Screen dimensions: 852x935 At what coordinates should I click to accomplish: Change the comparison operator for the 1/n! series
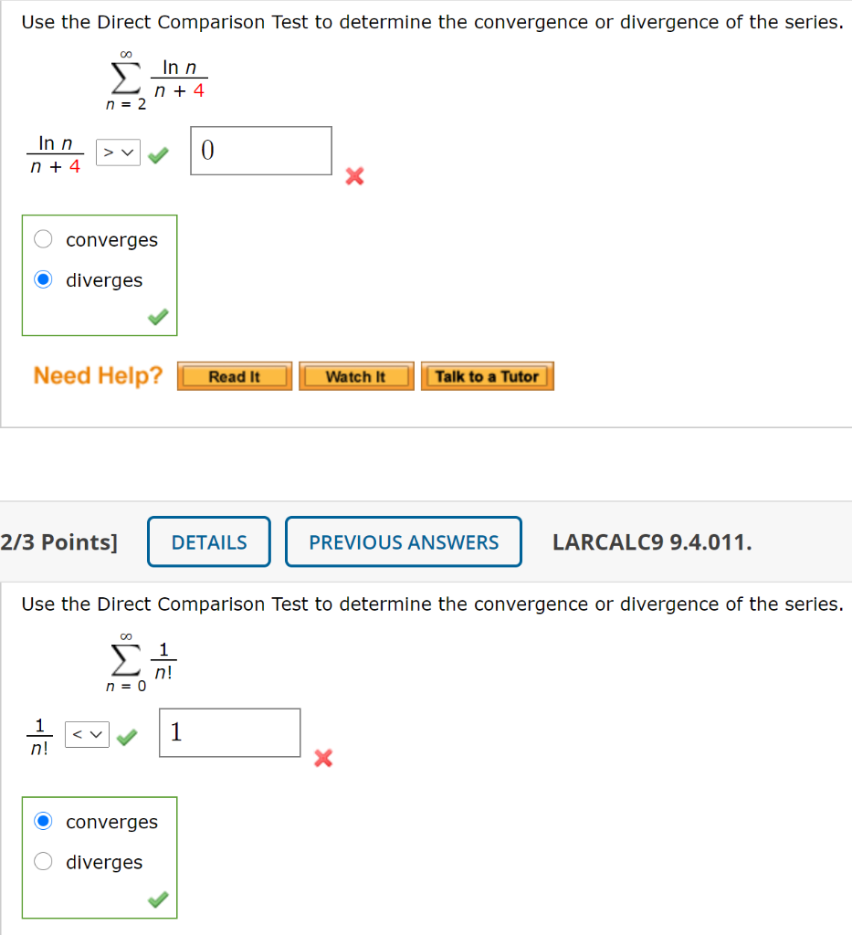pos(87,733)
